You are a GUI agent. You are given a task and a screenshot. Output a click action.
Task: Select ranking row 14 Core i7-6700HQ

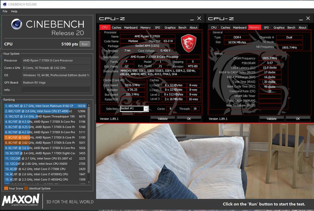point(45,174)
